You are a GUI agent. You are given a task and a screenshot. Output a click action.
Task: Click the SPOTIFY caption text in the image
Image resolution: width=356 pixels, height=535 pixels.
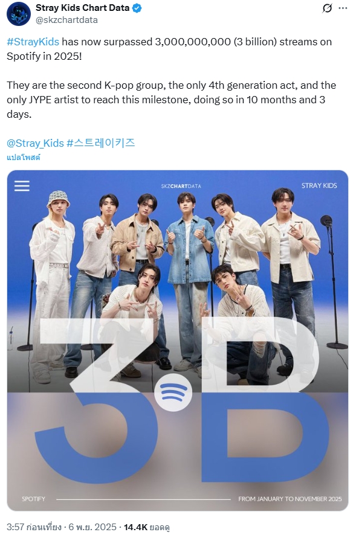[x=33, y=499]
